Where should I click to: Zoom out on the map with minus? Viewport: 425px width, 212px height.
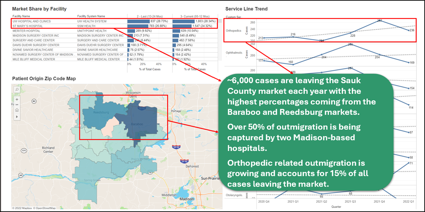pos(17,105)
